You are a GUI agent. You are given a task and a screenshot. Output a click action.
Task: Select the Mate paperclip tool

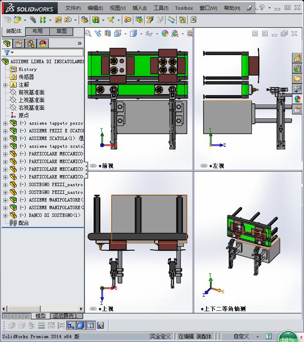click(33, 20)
